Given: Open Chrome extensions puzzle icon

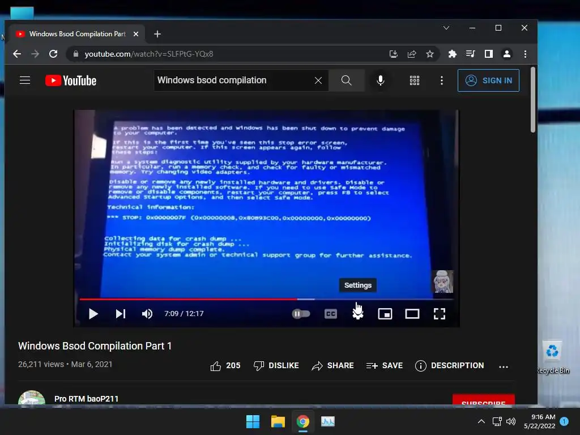Looking at the screenshot, I should 452,54.
